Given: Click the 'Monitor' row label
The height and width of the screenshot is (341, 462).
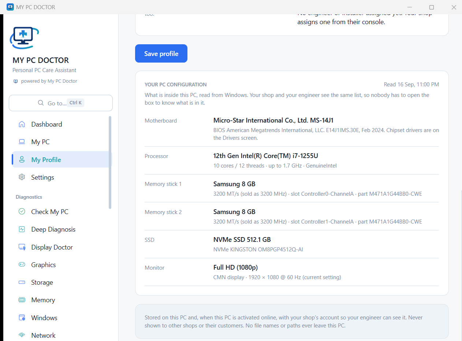Looking at the screenshot, I should click(x=154, y=268).
